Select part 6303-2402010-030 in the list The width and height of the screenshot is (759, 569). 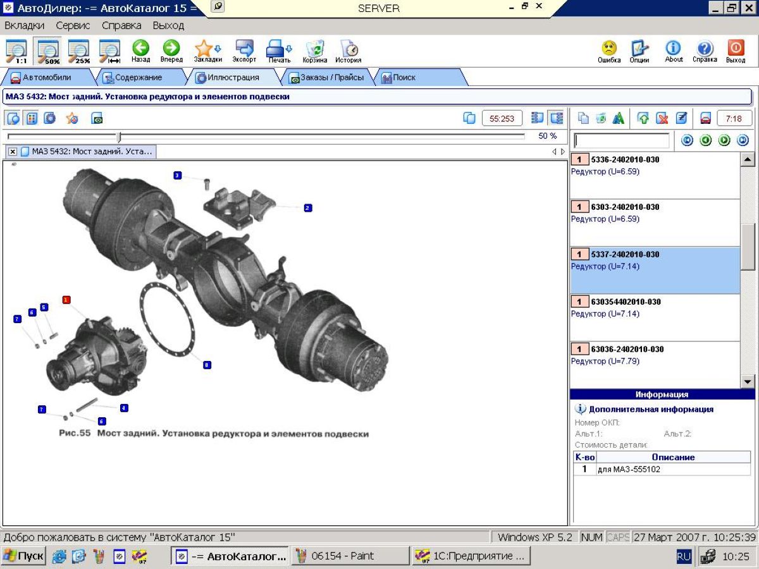pyautogui.click(x=655, y=223)
